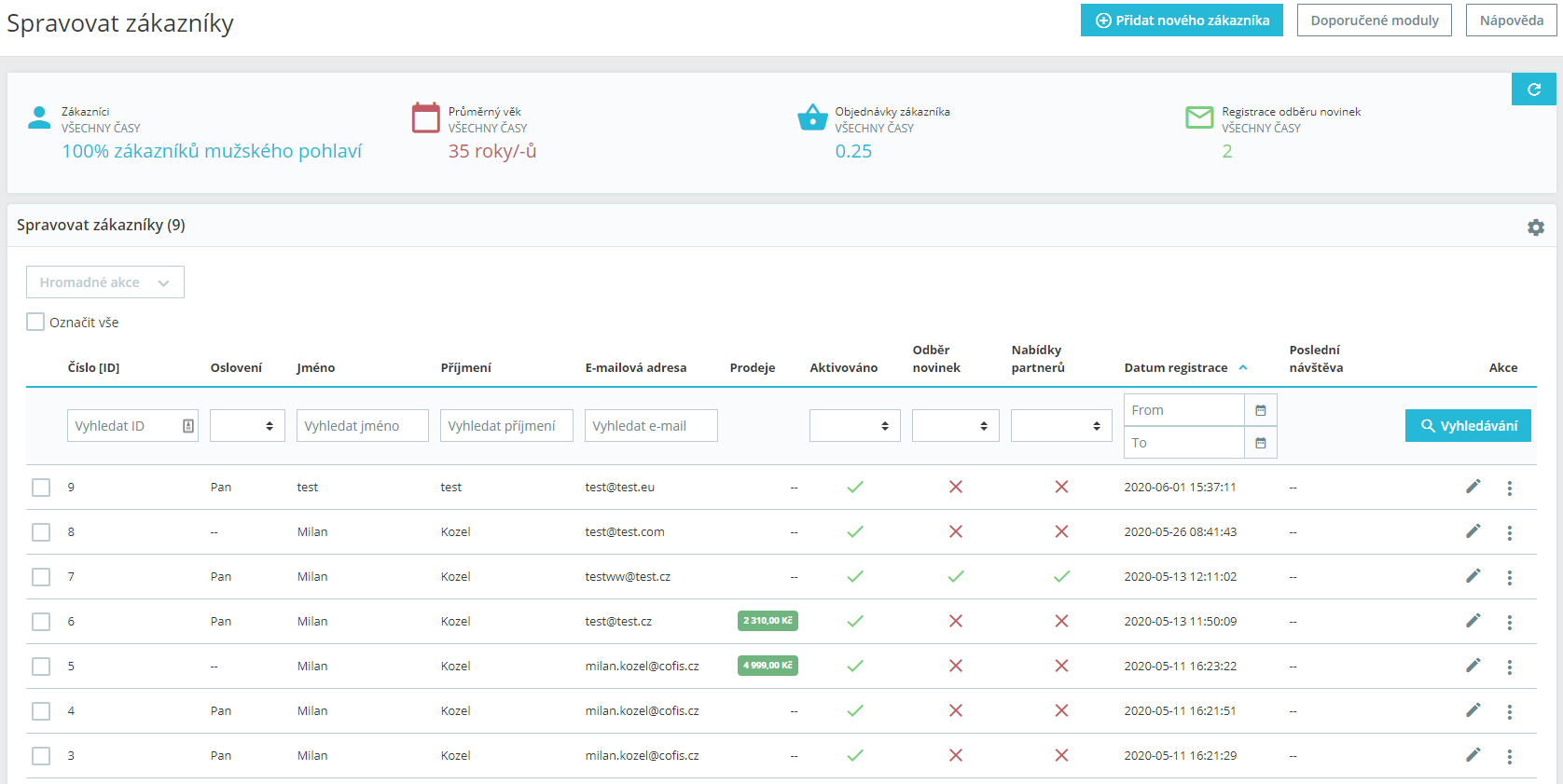Open the more actions menu for customer 7
This screenshot has width=1563, height=784.
coord(1510,577)
